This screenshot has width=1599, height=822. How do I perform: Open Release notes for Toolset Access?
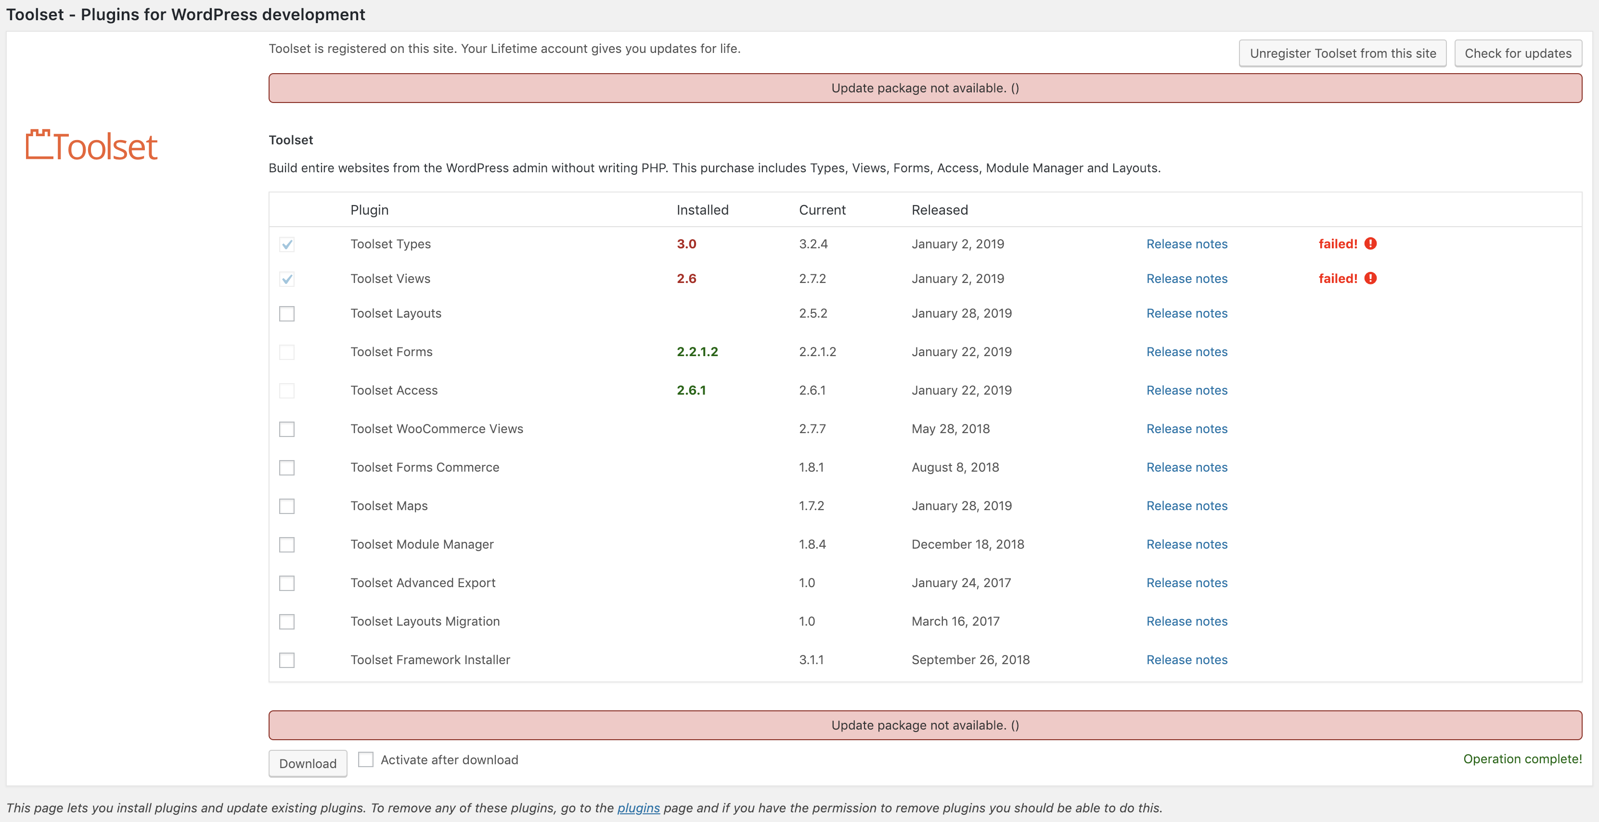coord(1187,390)
